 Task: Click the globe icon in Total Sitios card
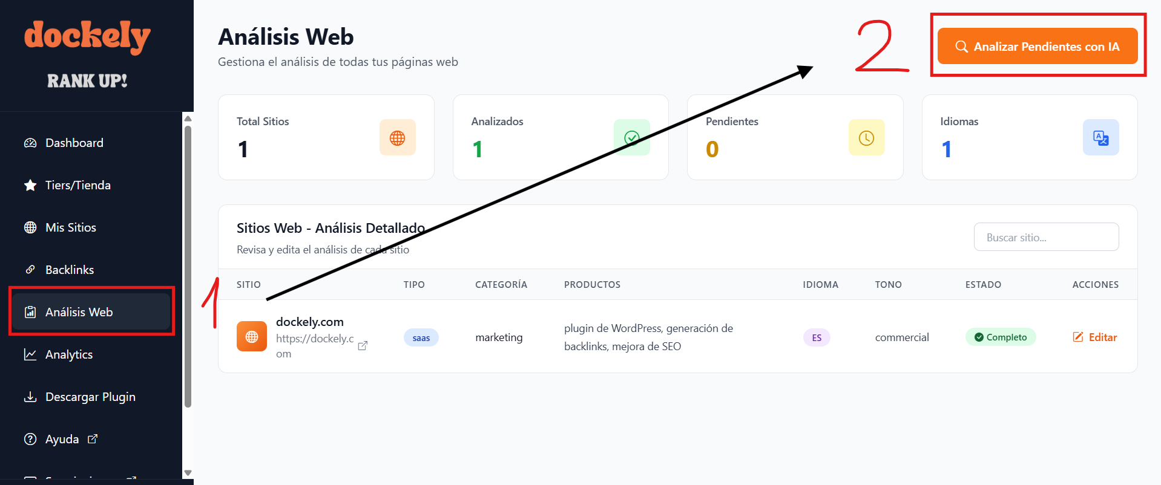[397, 138]
